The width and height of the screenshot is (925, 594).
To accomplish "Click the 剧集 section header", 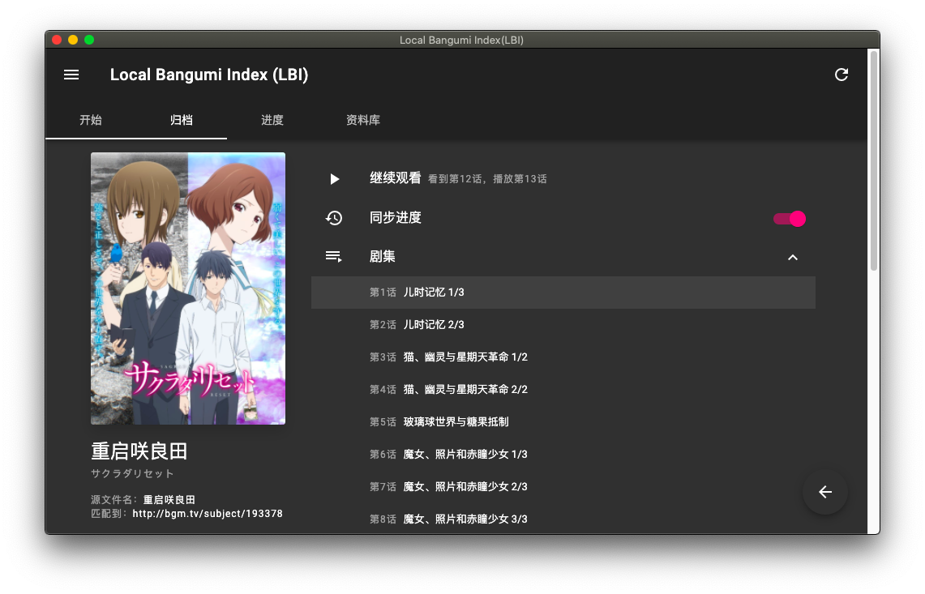I will pos(563,257).
